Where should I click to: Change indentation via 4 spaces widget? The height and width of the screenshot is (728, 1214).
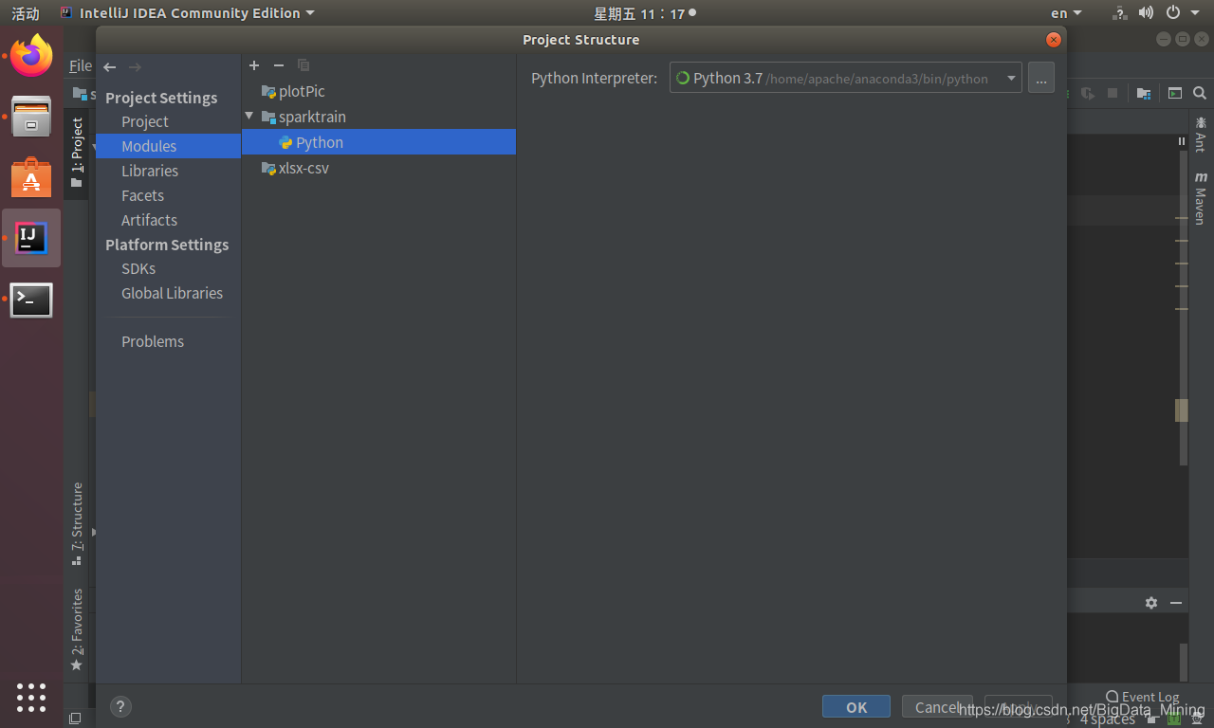(x=1107, y=719)
